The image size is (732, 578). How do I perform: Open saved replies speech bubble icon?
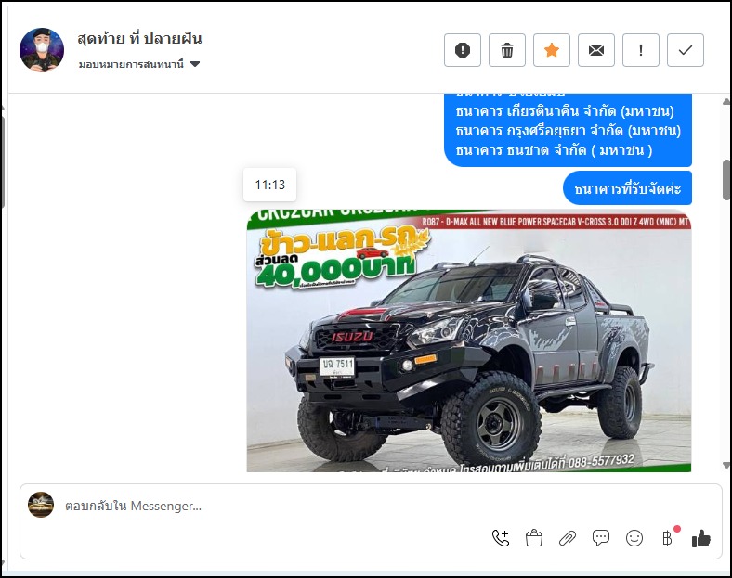(601, 538)
